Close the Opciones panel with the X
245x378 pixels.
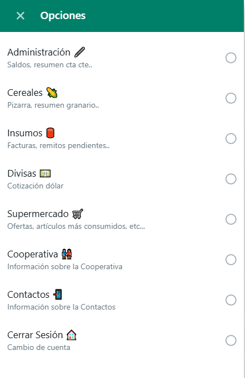click(x=21, y=16)
